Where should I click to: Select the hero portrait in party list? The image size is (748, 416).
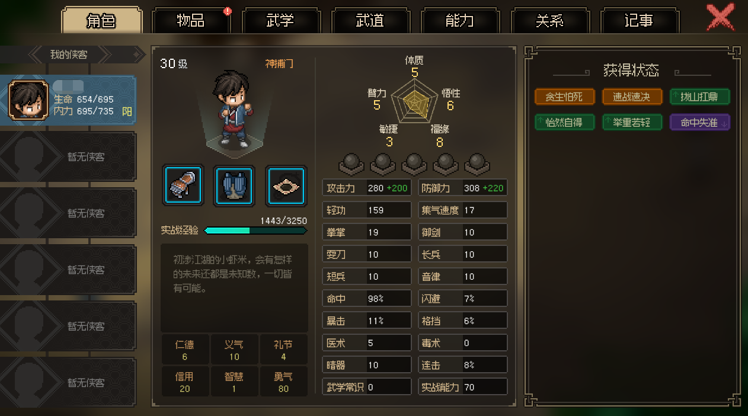pyautogui.click(x=28, y=100)
